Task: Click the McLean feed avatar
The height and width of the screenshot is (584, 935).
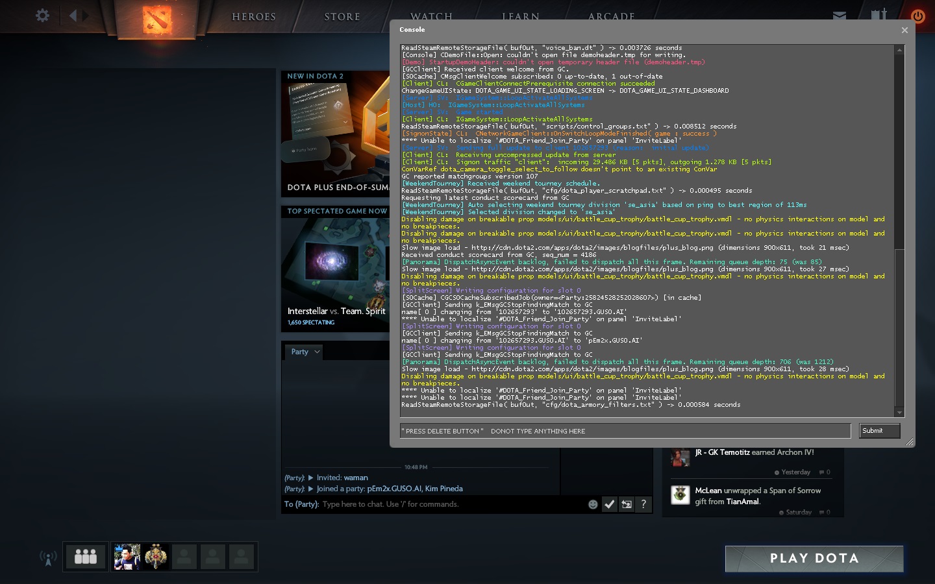Action: (680, 494)
